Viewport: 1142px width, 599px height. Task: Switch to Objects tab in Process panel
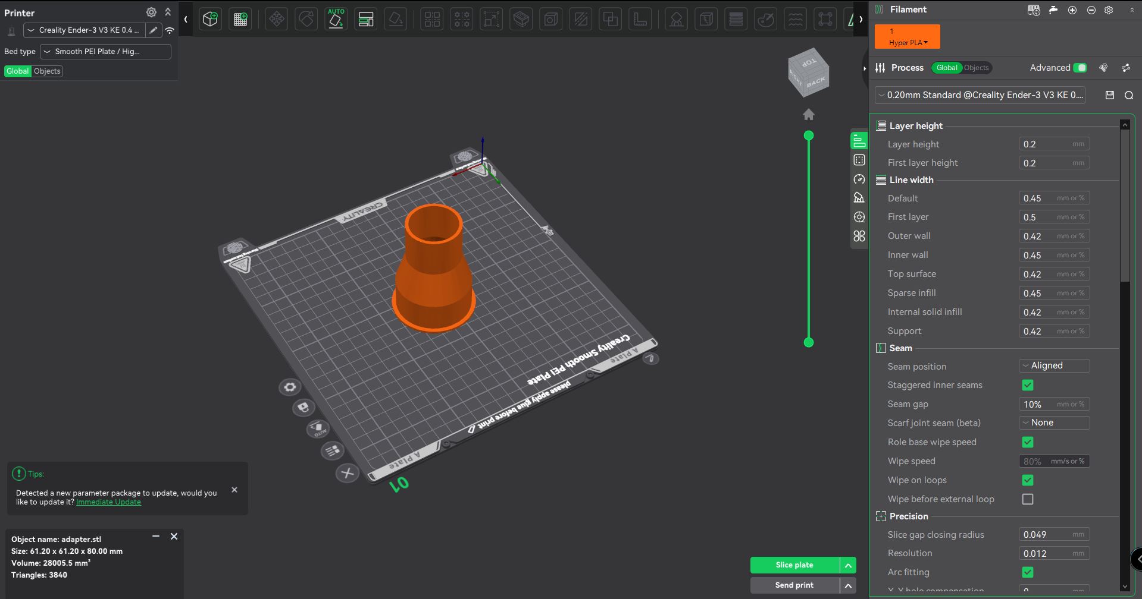click(x=976, y=68)
